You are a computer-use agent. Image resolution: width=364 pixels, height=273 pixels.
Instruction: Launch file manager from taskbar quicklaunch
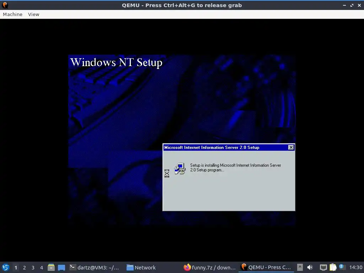[51, 267]
